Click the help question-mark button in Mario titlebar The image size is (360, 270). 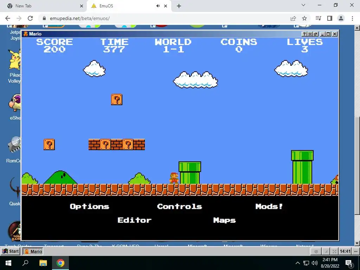pos(304,34)
